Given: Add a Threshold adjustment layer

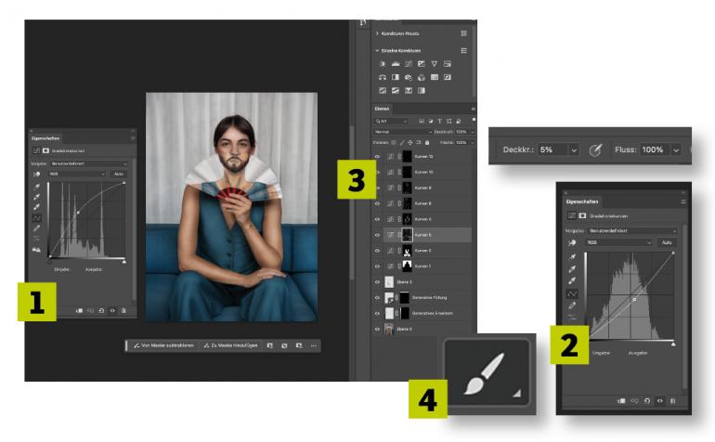Looking at the screenshot, I should 396,90.
